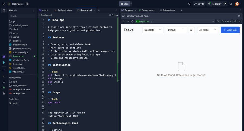
Task: Open database icon next to TaskMaster
Action: click(27, 4)
